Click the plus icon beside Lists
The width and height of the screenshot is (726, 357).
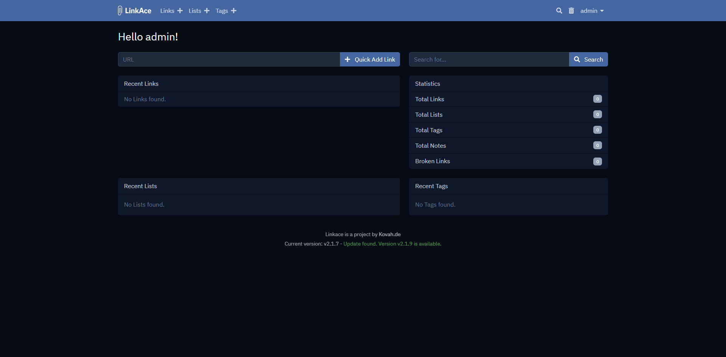207,11
